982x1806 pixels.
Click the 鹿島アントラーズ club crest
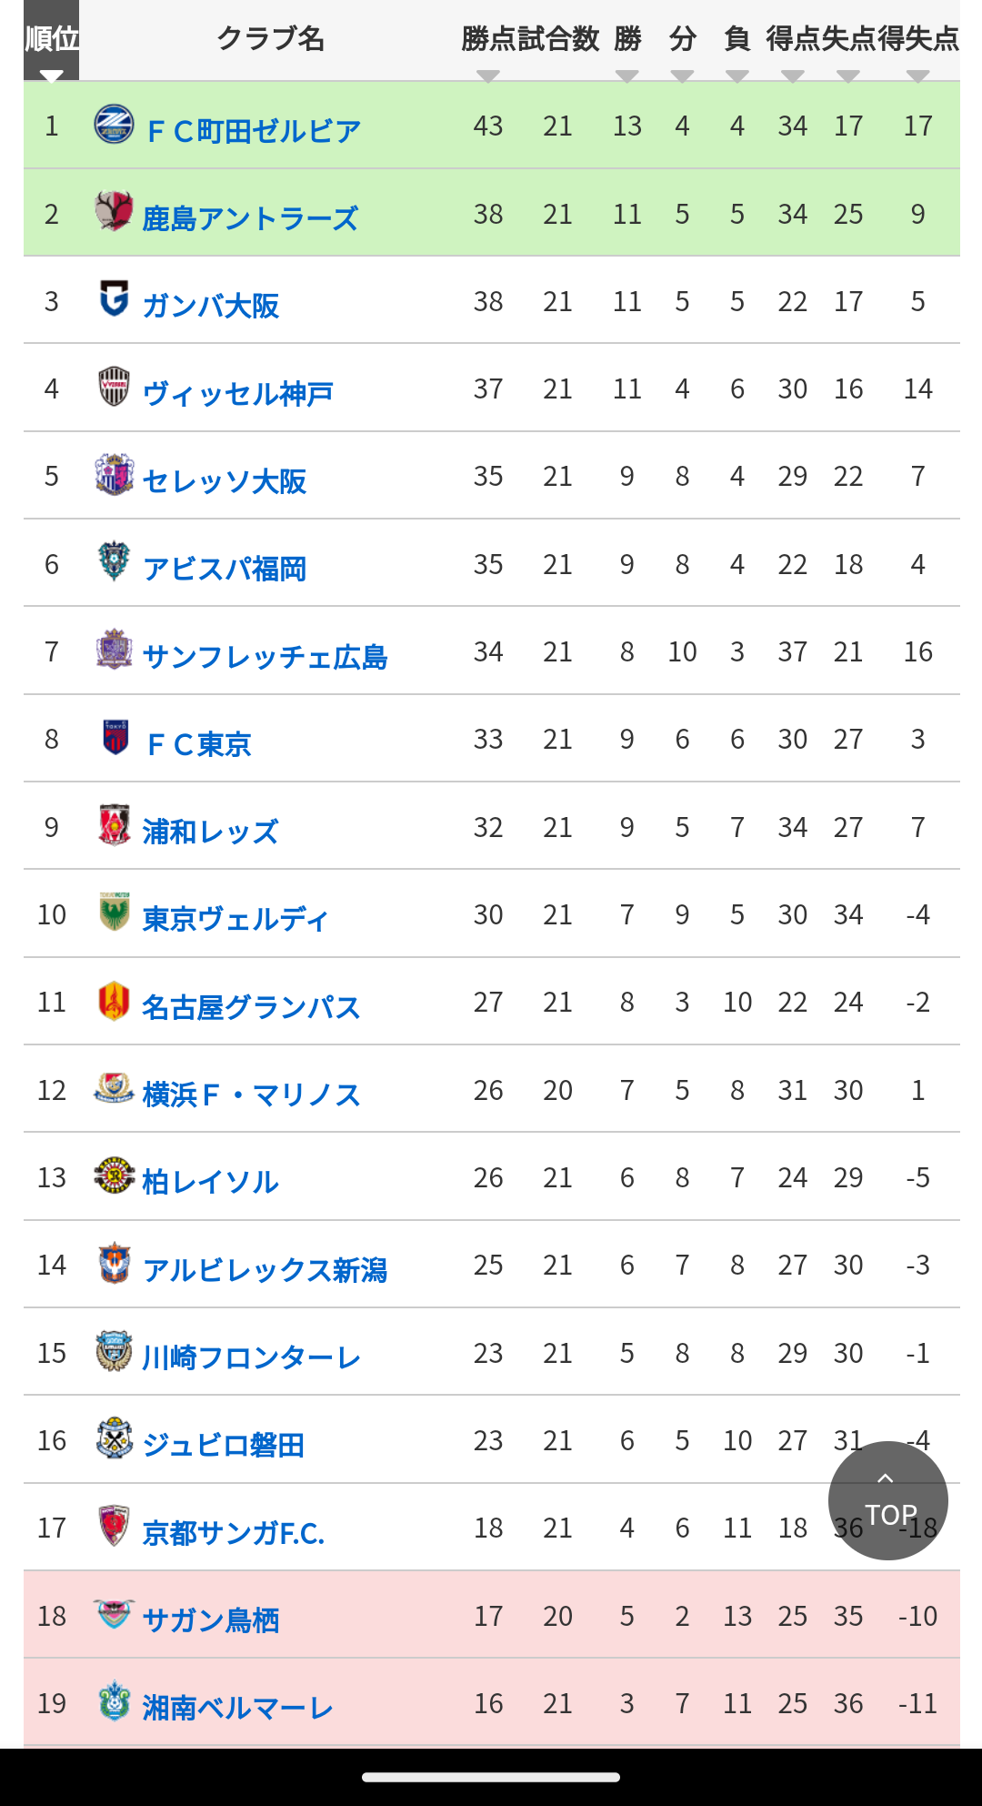(114, 211)
